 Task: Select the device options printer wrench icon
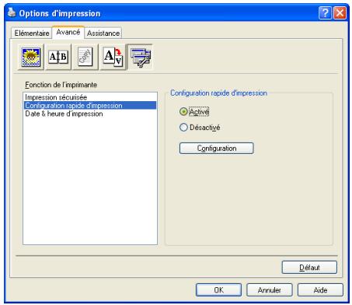pyautogui.click(x=140, y=57)
